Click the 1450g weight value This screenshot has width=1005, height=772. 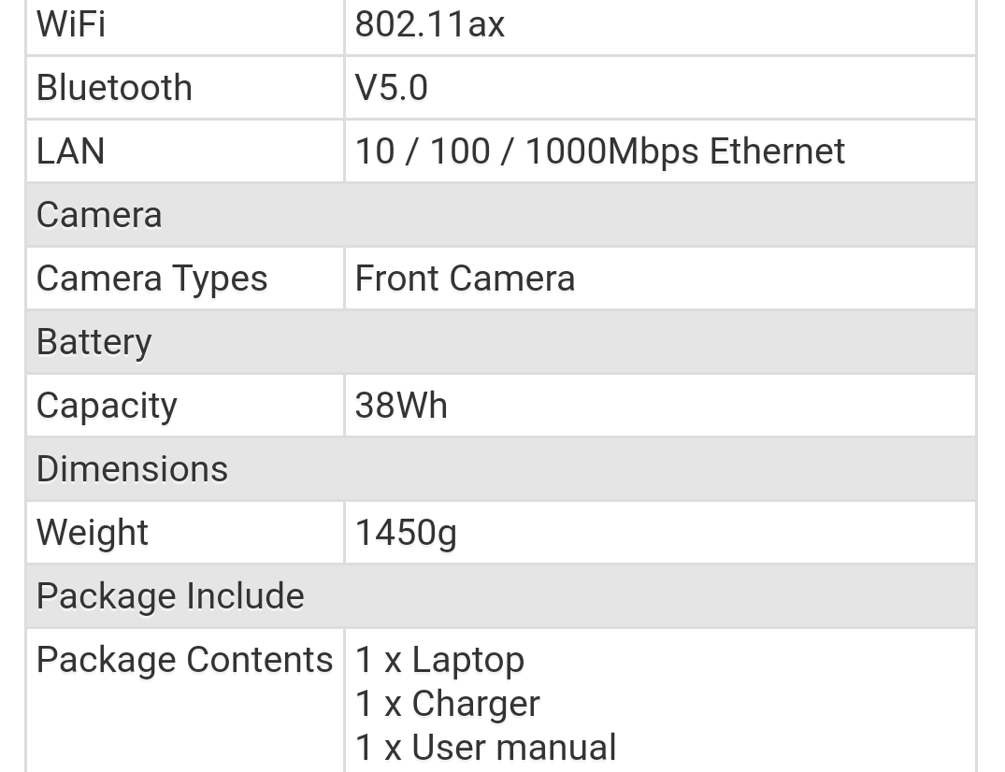[x=406, y=533]
